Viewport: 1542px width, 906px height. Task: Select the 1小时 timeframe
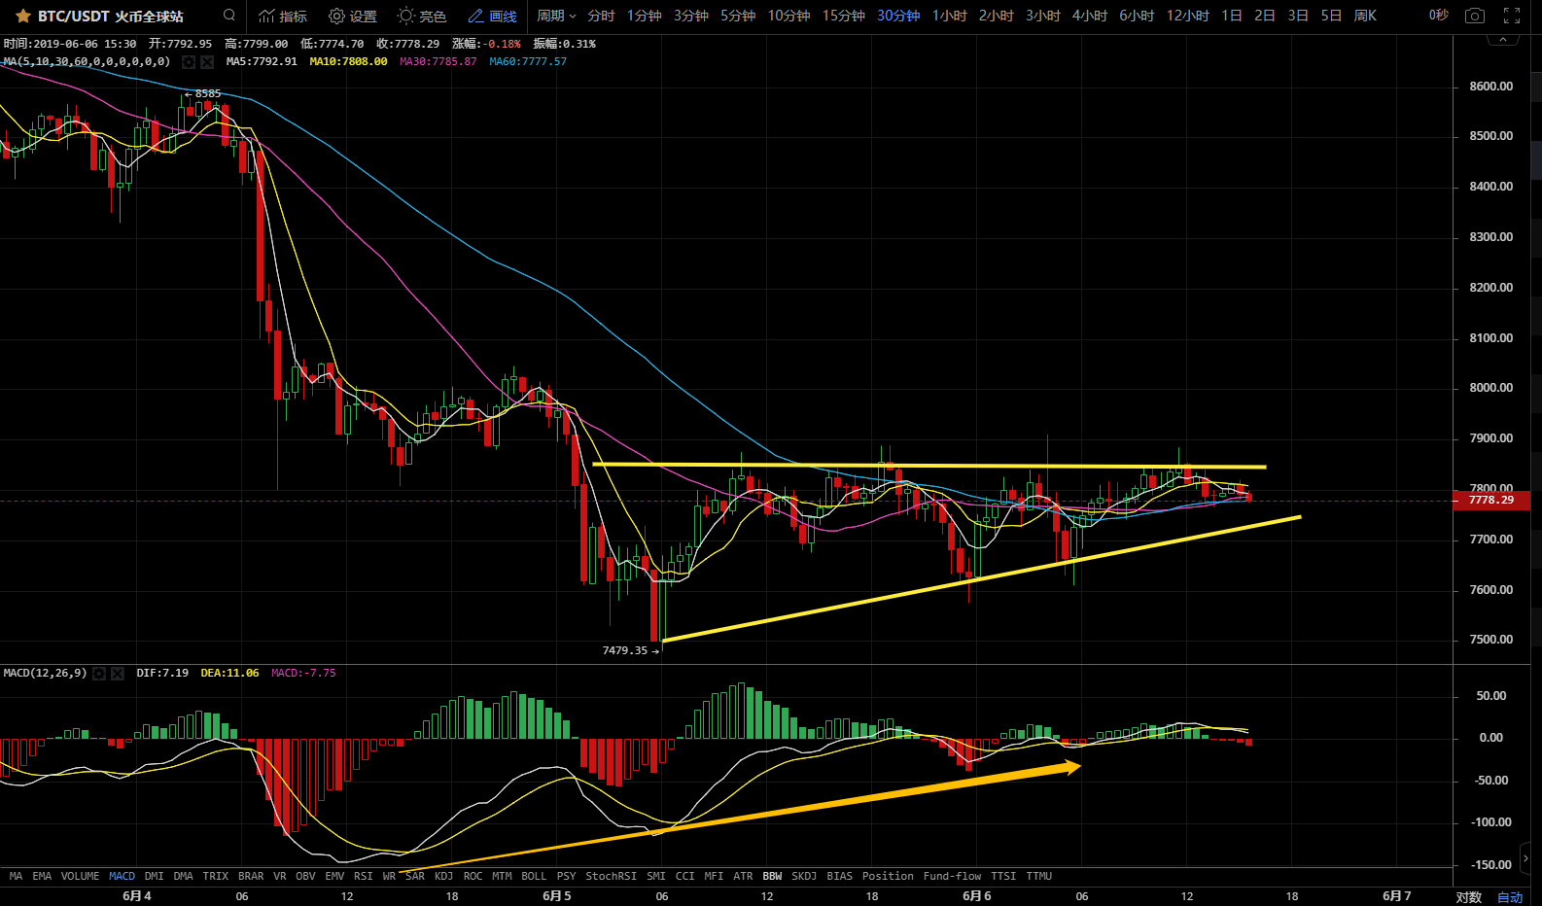pos(949,16)
